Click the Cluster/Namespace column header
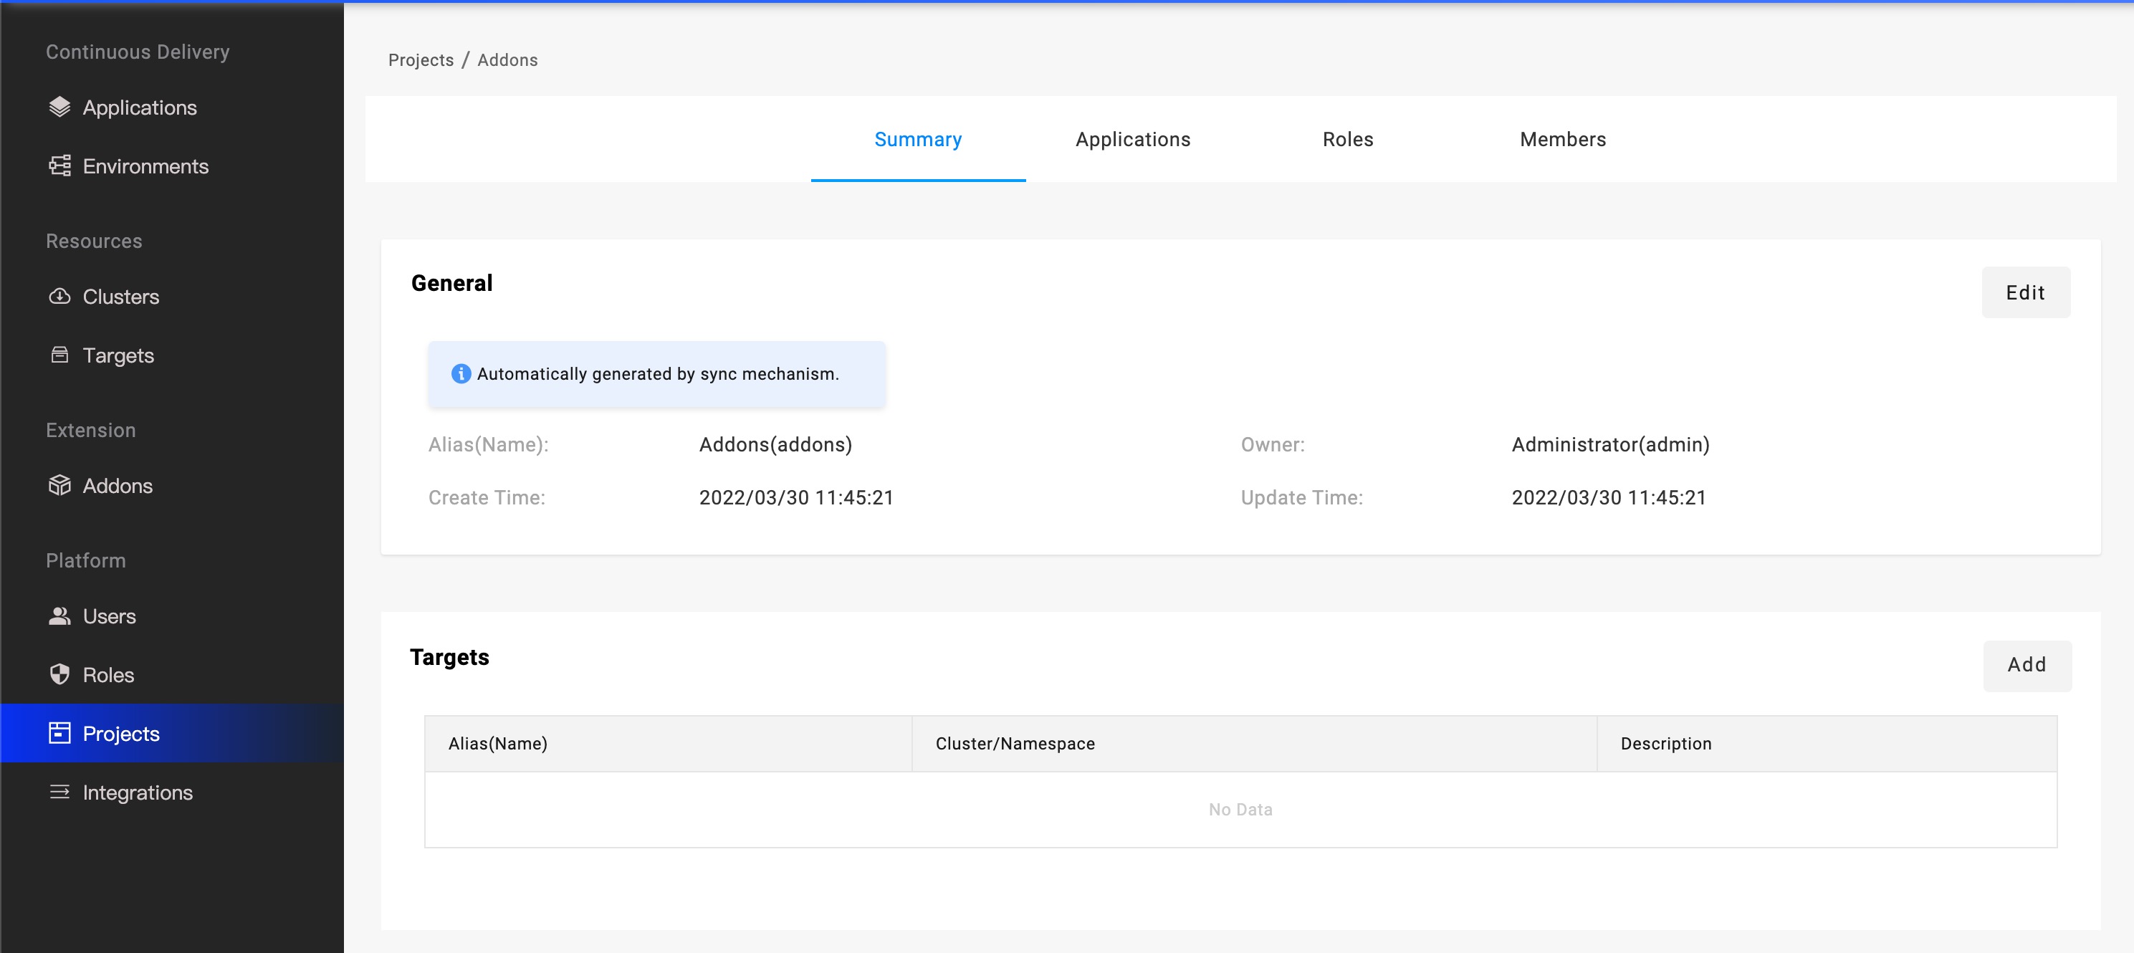This screenshot has width=2134, height=953. tap(1014, 743)
